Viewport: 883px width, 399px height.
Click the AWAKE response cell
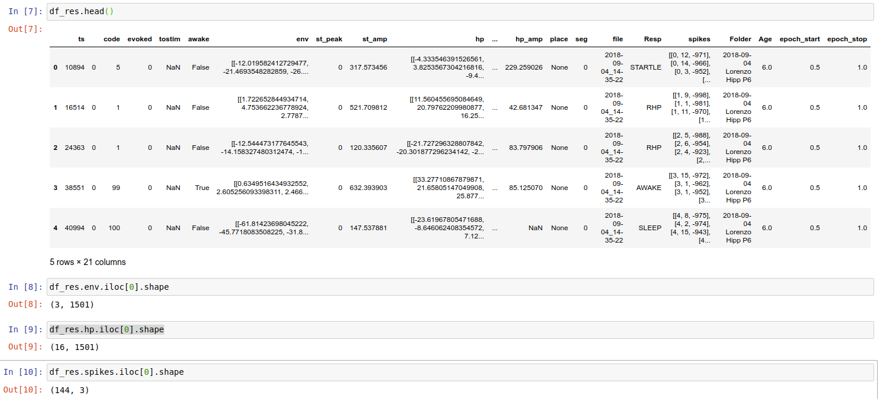click(648, 188)
